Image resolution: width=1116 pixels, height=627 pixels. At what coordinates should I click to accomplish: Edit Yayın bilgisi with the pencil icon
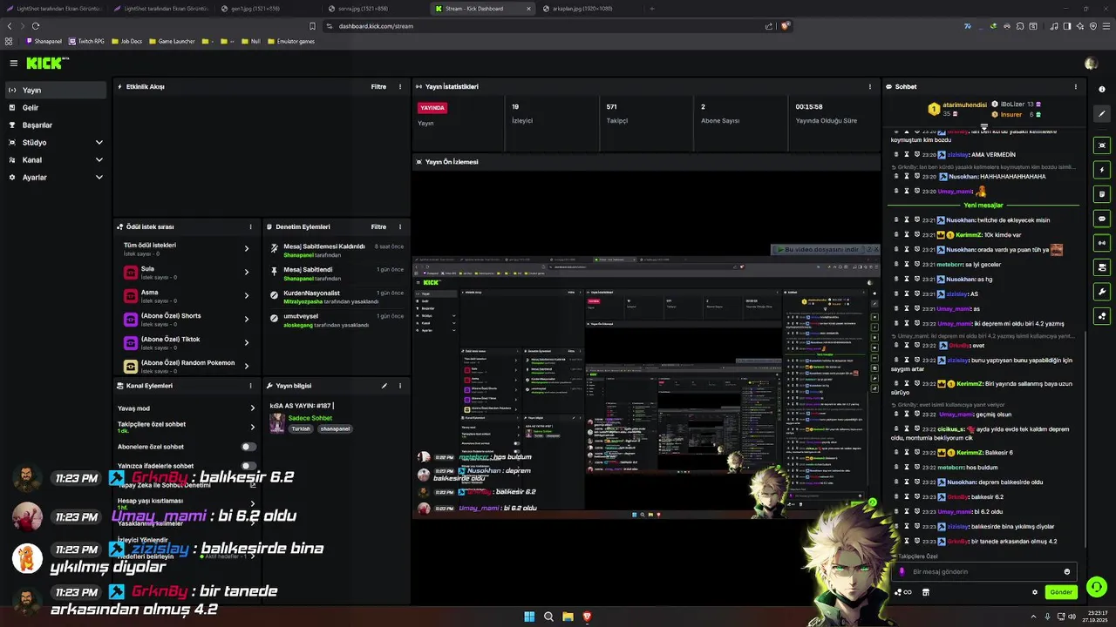click(x=384, y=386)
